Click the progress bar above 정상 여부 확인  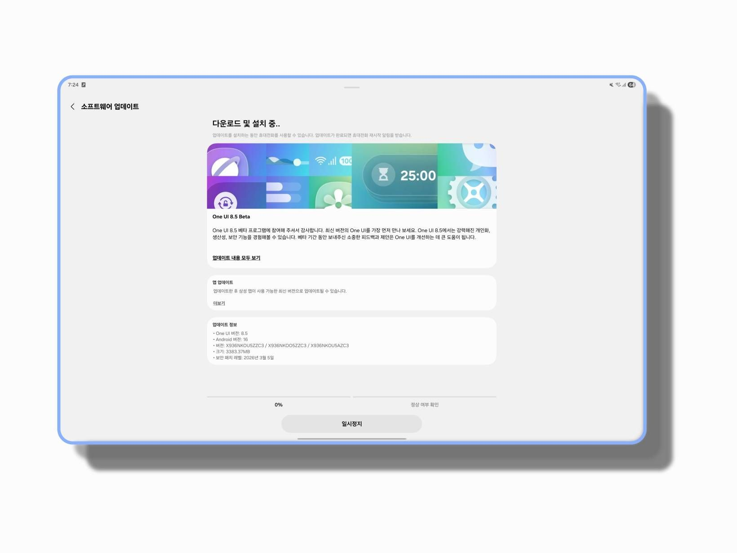click(x=425, y=397)
